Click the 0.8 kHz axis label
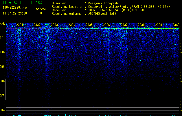This screenshot has height=116, width=182. pos(2,81)
